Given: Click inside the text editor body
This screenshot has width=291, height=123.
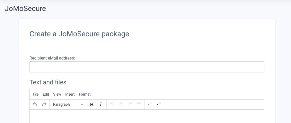Looking at the screenshot, I should pyautogui.click(x=147, y=116).
